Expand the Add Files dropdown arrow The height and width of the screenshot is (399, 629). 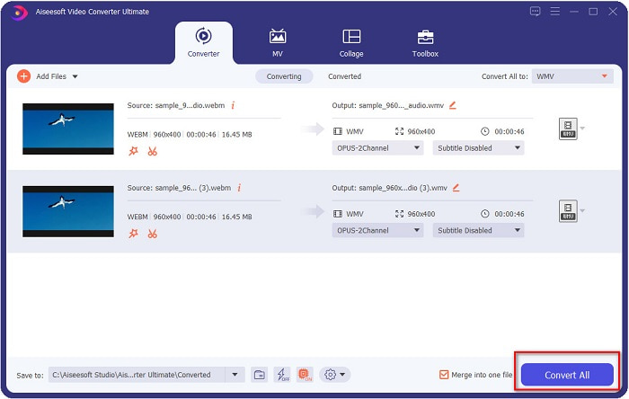75,77
